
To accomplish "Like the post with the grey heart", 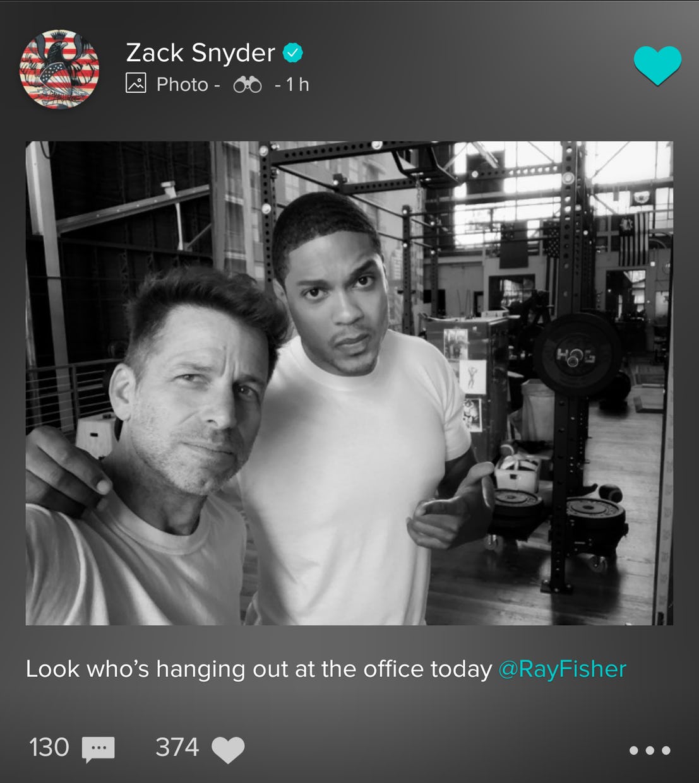I will pos(228,749).
